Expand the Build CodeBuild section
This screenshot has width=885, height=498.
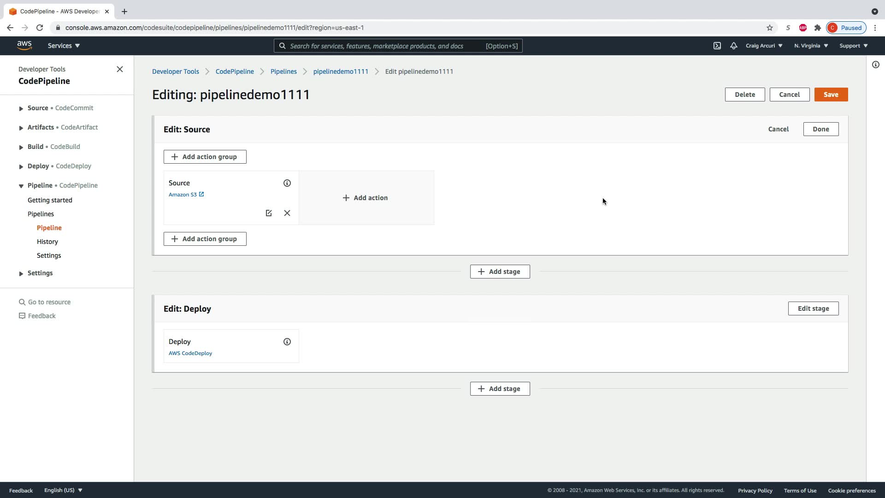[21, 147]
